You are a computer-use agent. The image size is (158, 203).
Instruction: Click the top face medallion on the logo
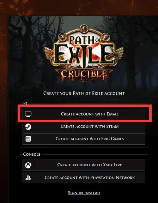click(84, 29)
